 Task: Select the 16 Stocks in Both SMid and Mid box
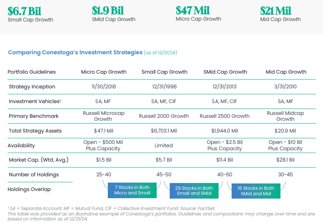click(x=256, y=191)
